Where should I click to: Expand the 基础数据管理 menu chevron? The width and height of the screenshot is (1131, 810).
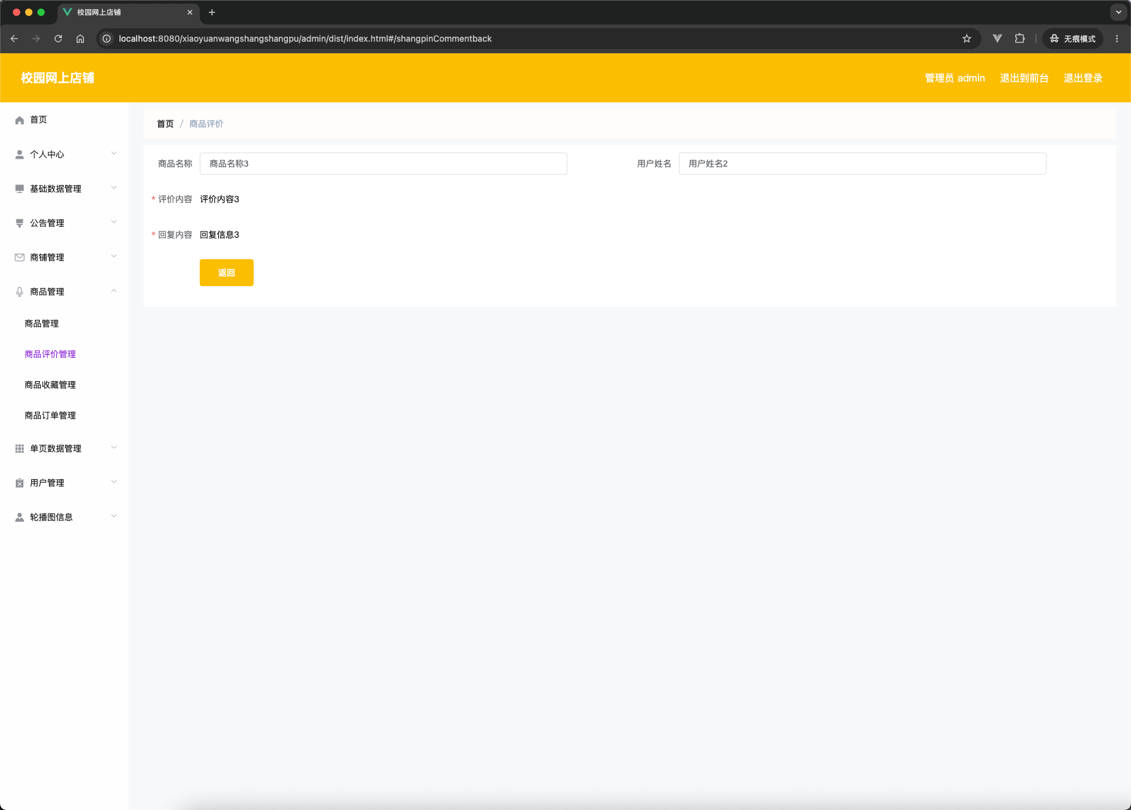point(114,187)
